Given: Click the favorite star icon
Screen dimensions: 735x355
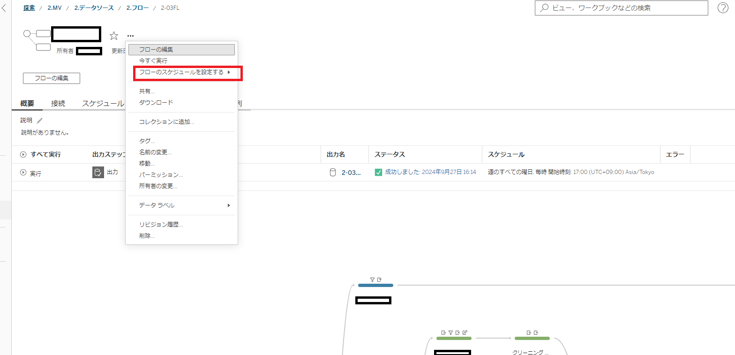Looking at the screenshot, I should click(114, 36).
